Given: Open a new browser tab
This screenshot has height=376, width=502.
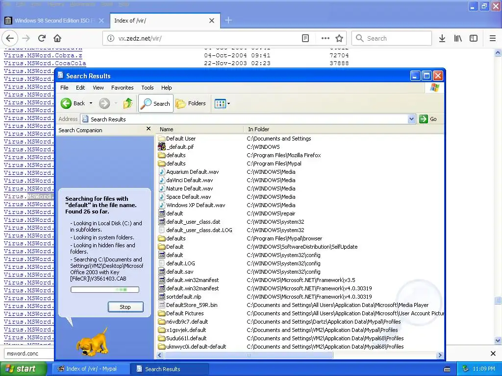Looking at the screenshot, I should click(x=228, y=21).
